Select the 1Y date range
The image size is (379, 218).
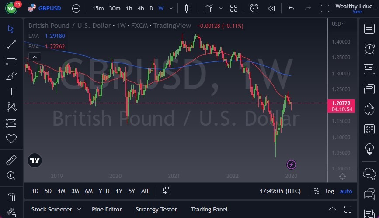click(119, 191)
